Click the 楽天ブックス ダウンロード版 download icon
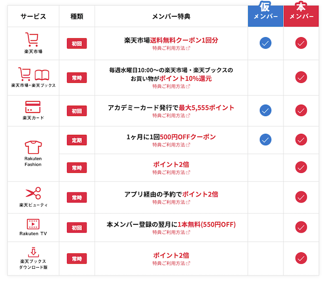This screenshot has width=327, height=281. (33, 251)
